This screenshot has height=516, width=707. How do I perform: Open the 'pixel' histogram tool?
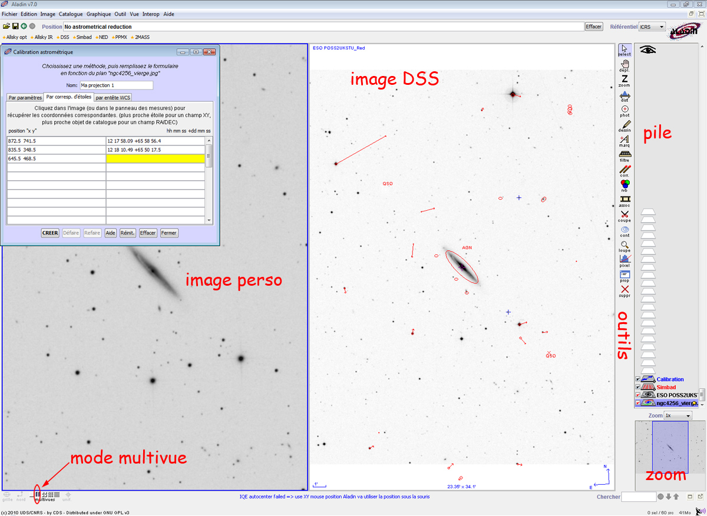[x=625, y=261]
